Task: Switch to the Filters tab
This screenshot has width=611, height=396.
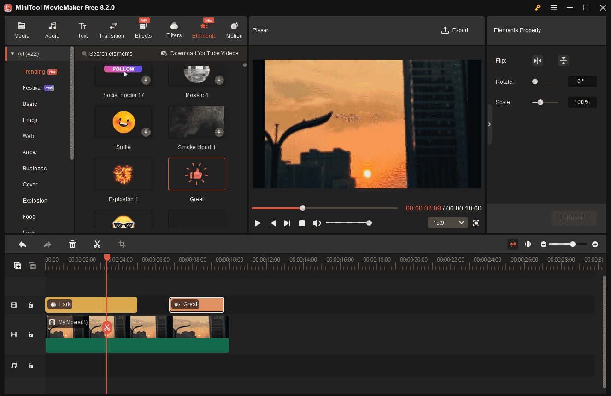Action: point(174,30)
